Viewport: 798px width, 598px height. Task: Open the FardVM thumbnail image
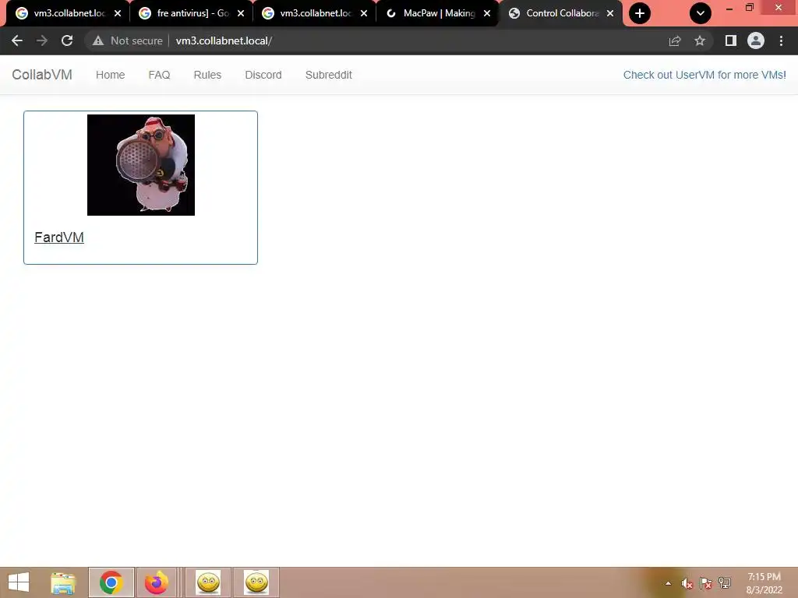coord(141,165)
